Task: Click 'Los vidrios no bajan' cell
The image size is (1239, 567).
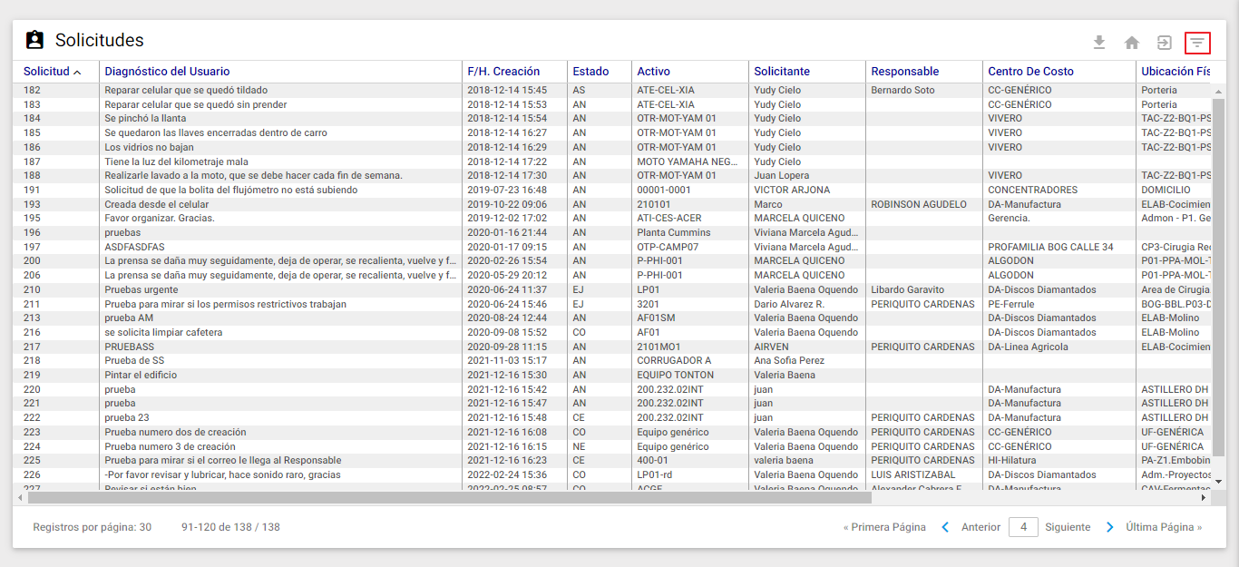Action: [149, 147]
